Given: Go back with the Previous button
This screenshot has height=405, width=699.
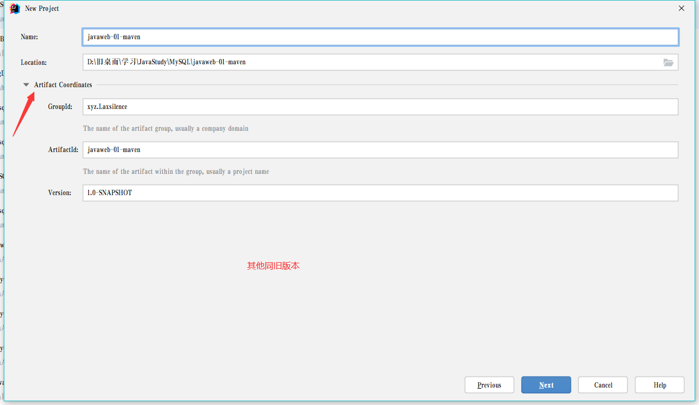Looking at the screenshot, I should 489,385.
